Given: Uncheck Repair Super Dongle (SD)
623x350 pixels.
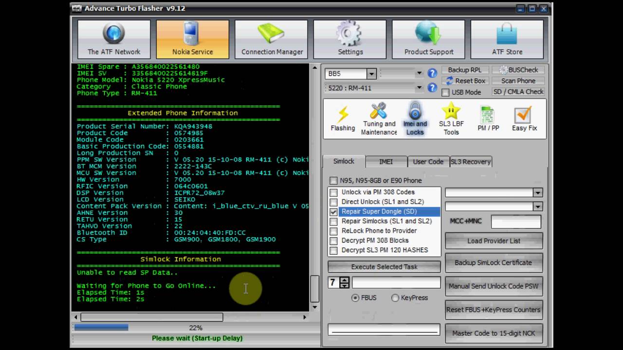Looking at the screenshot, I should pyautogui.click(x=333, y=211).
